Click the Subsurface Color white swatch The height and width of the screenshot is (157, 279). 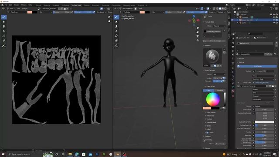(x=265, y=122)
